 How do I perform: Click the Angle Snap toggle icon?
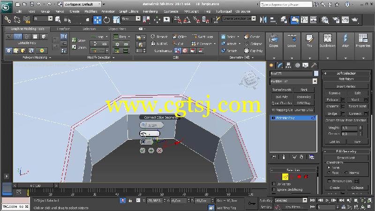click(187, 20)
